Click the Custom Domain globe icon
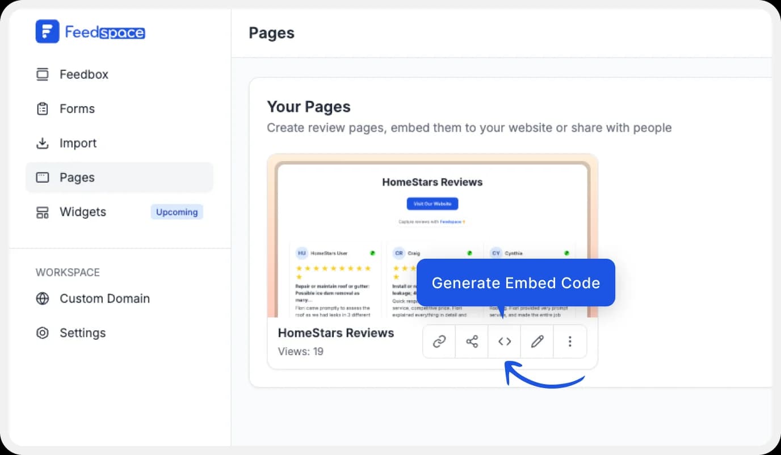Image resolution: width=781 pixels, height=455 pixels. [x=43, y=298]
